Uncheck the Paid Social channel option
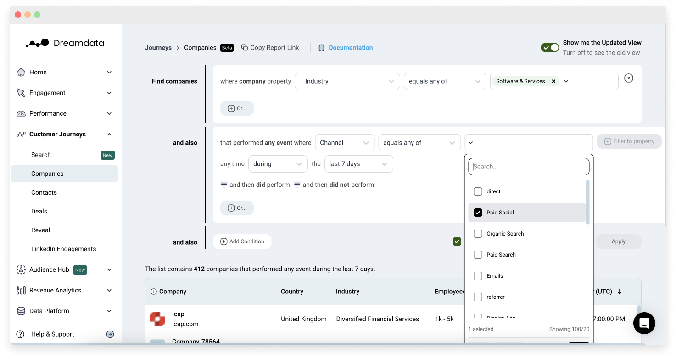The image size is (676, 359). tap(477, 212)
